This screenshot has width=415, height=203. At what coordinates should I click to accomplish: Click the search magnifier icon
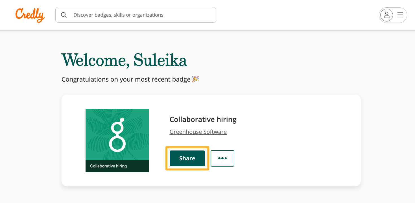pos(64,15)
